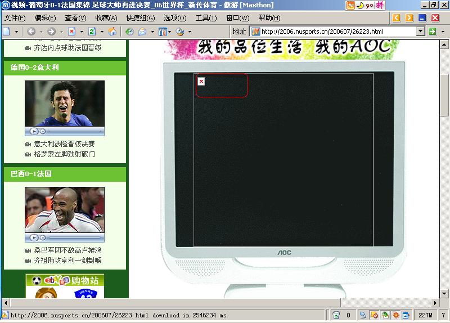450x323 pixels.
Task: Open the 快捷组(G) menu
Action: coord(140,18)
